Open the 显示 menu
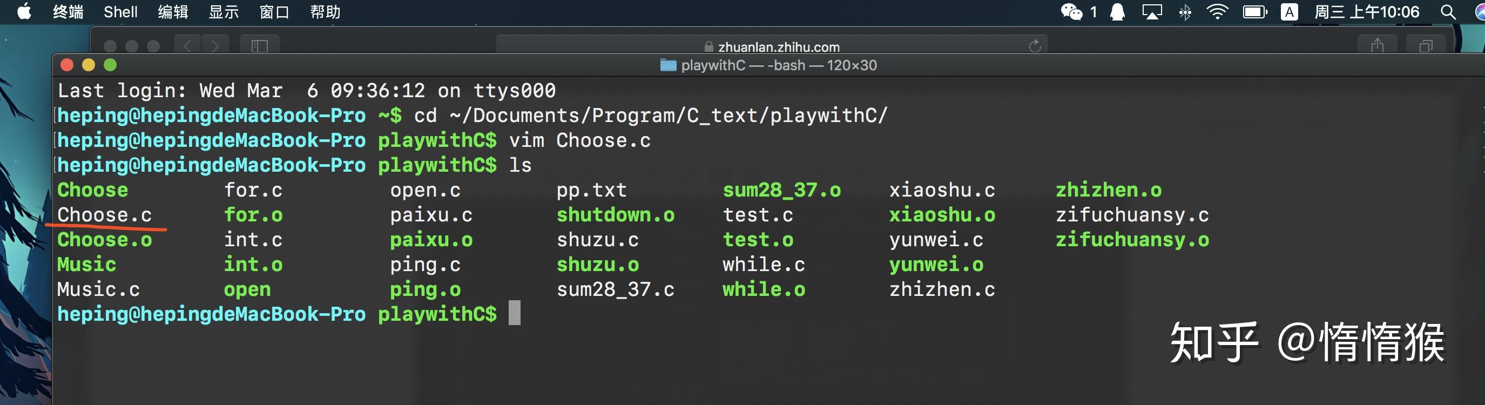The width and height of the screenshot is (1485, 405). pos(223,12)
